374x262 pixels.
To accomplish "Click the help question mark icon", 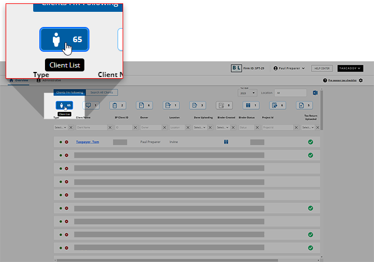I will point(325,80).
